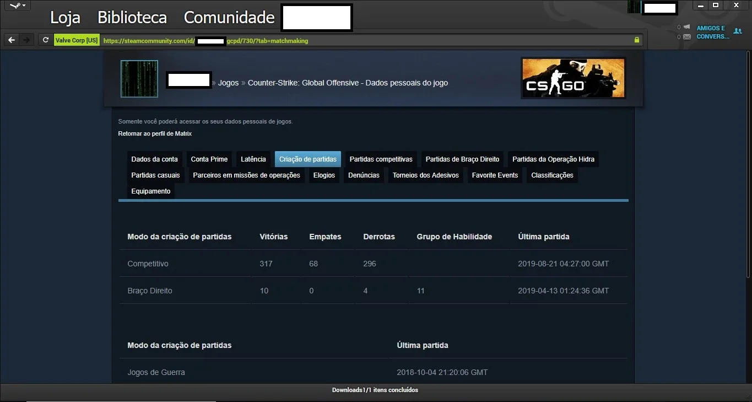Viewport: 752px width, 402px height.
Task: Click the Competitivo wins value 317
Action: [x=266, y=264]
